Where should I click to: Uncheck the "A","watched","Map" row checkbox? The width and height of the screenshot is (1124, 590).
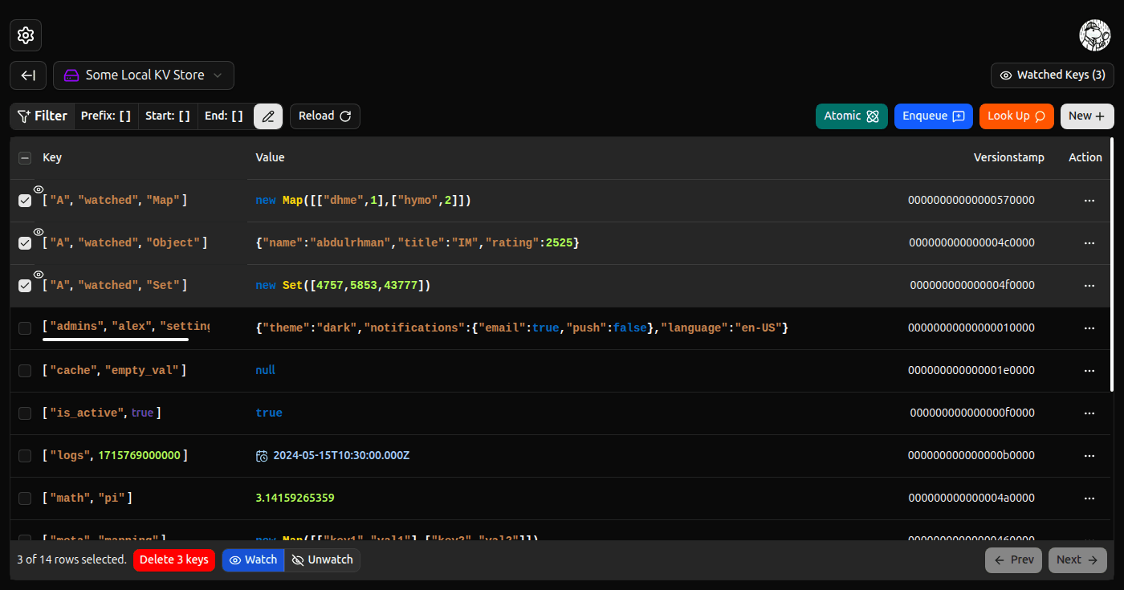25,201
